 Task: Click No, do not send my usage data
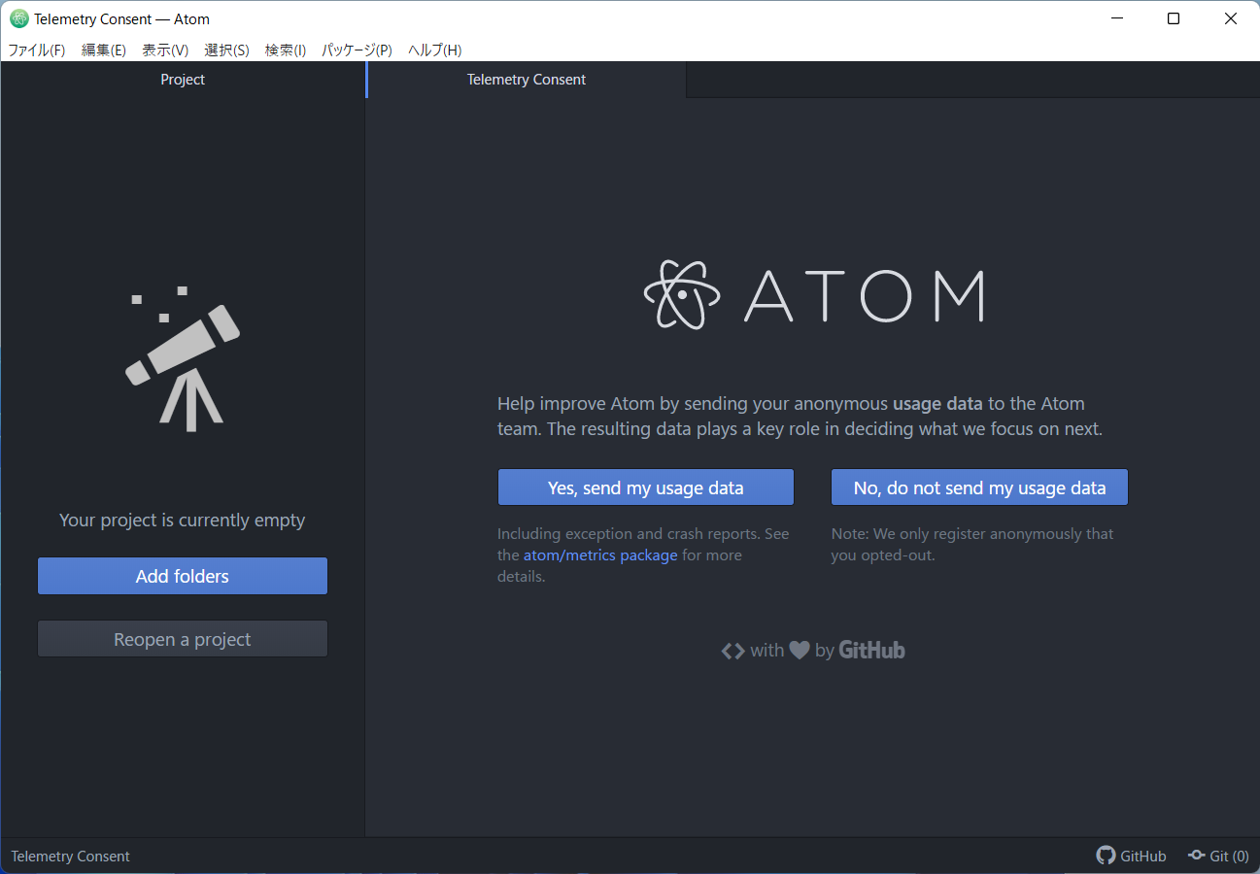[x=979, y=487]
